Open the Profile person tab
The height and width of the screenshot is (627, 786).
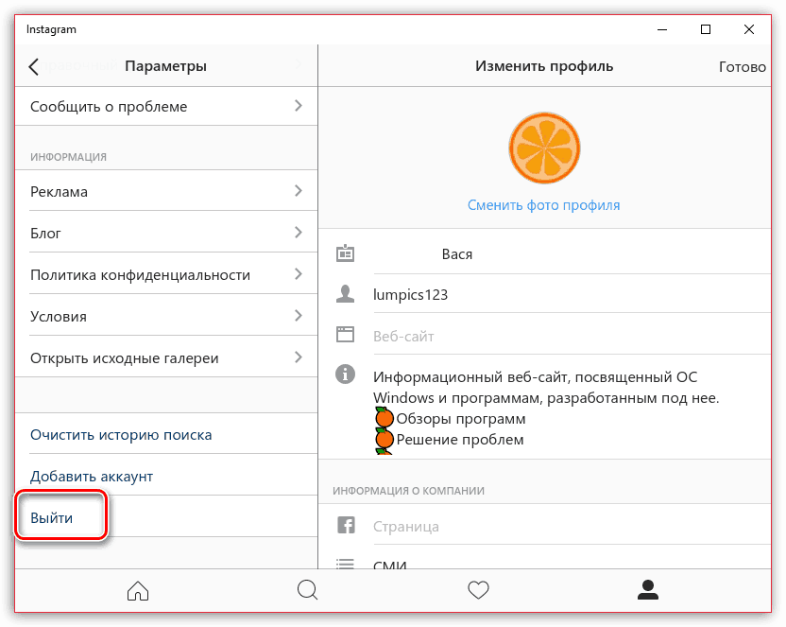(x=648, y=590)
